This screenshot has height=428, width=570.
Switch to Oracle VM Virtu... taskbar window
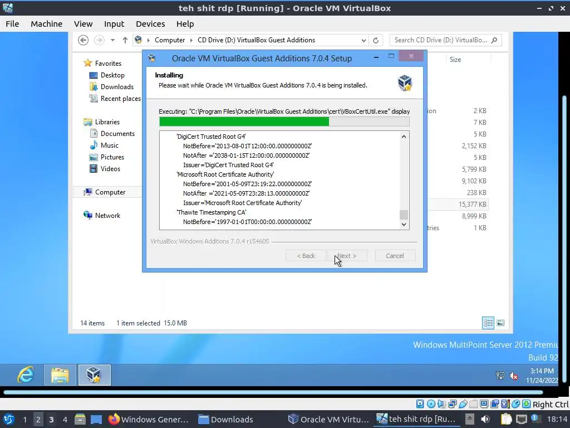pos(328,419)
